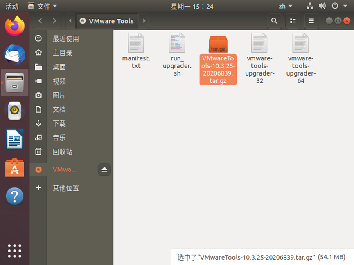The height and width of the screenshot is (265, 354).
Task: Open LibreOffice Writer from the dock
Action: tap(15, 139)
